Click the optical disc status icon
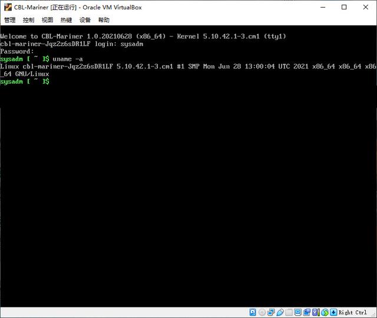Screen dimensions: 377x318 click(262, 312)
